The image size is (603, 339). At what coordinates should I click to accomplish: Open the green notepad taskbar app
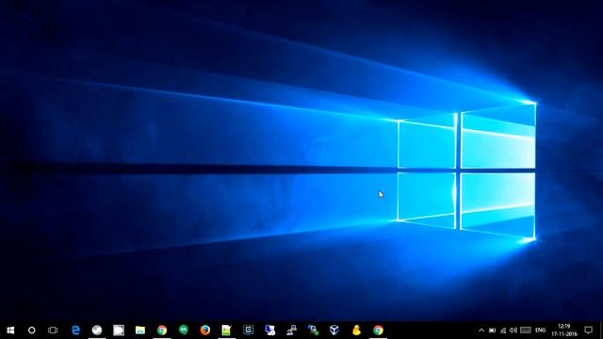coord(226,331)
